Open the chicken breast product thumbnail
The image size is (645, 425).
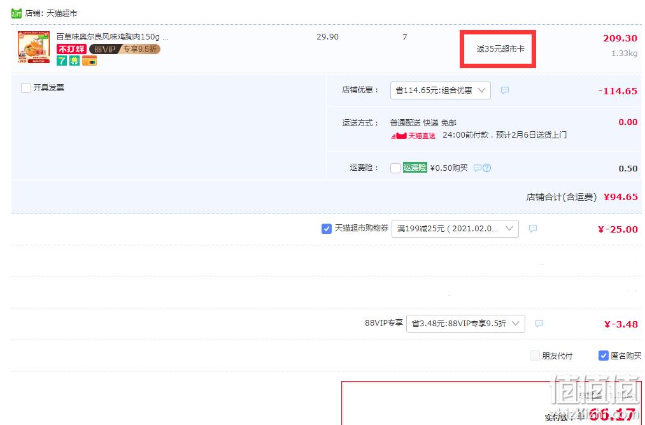tap(34, 47)
